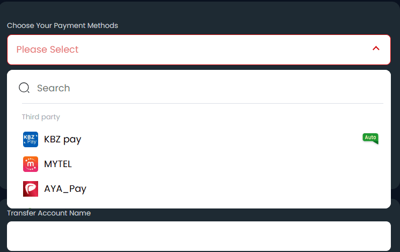Click the Transfer Account Name label
Viewport: 400px width, 252px height.
coord(49,213)
